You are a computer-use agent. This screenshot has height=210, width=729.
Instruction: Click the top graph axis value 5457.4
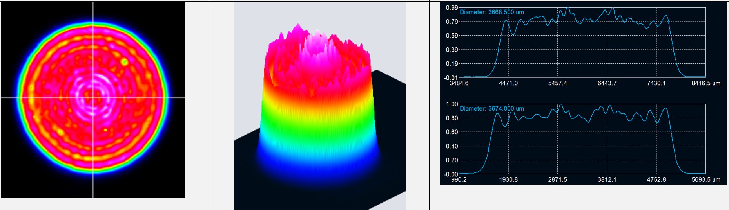coord(558,83)
